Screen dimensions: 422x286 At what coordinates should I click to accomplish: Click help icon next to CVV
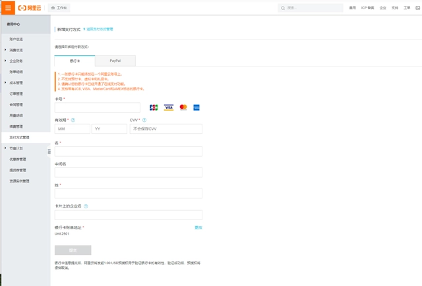pyautogui.click(x=144, y=121)
